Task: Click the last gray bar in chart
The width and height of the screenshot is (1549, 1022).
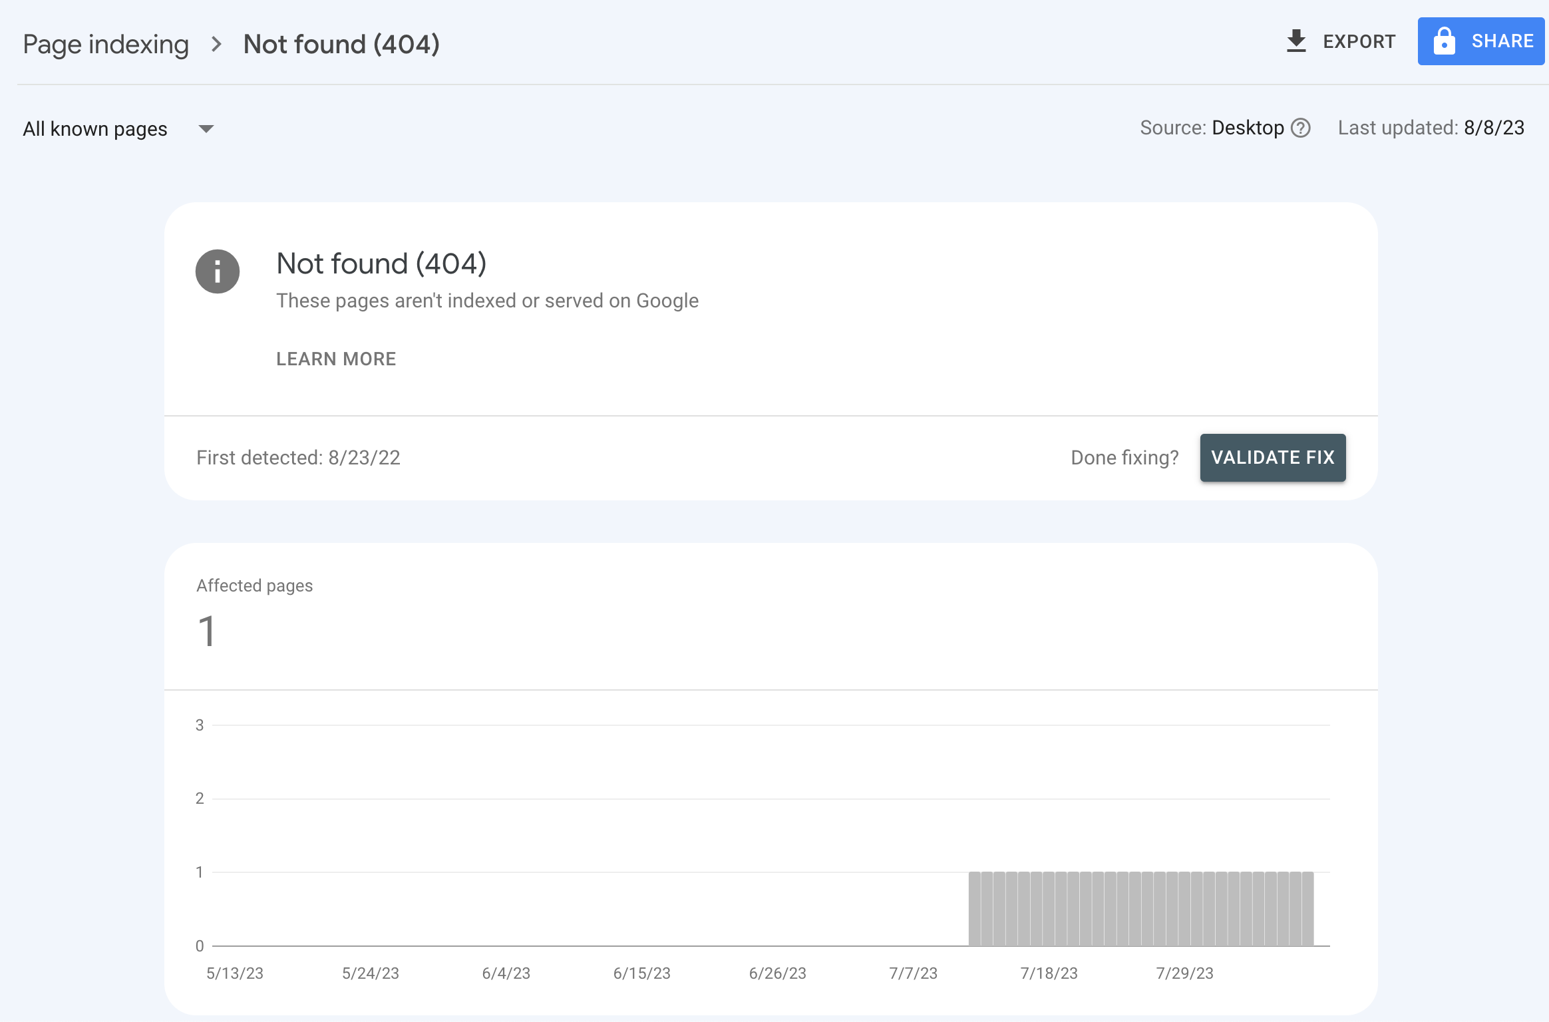Action: [1307, 909]
